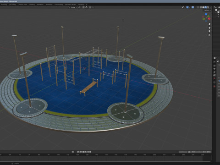Open the Animation workspace tab
Screen dimensions: 220x165
40,5
